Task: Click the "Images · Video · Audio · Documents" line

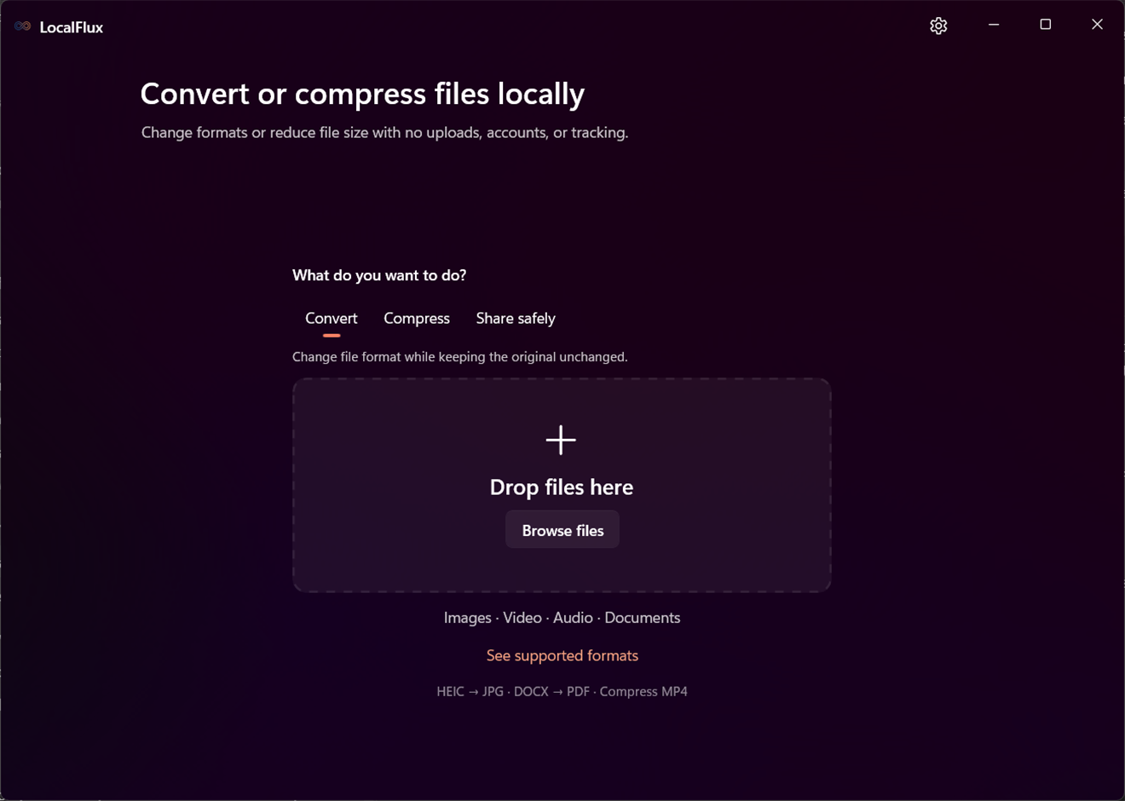Action: [x=562, y=618]
